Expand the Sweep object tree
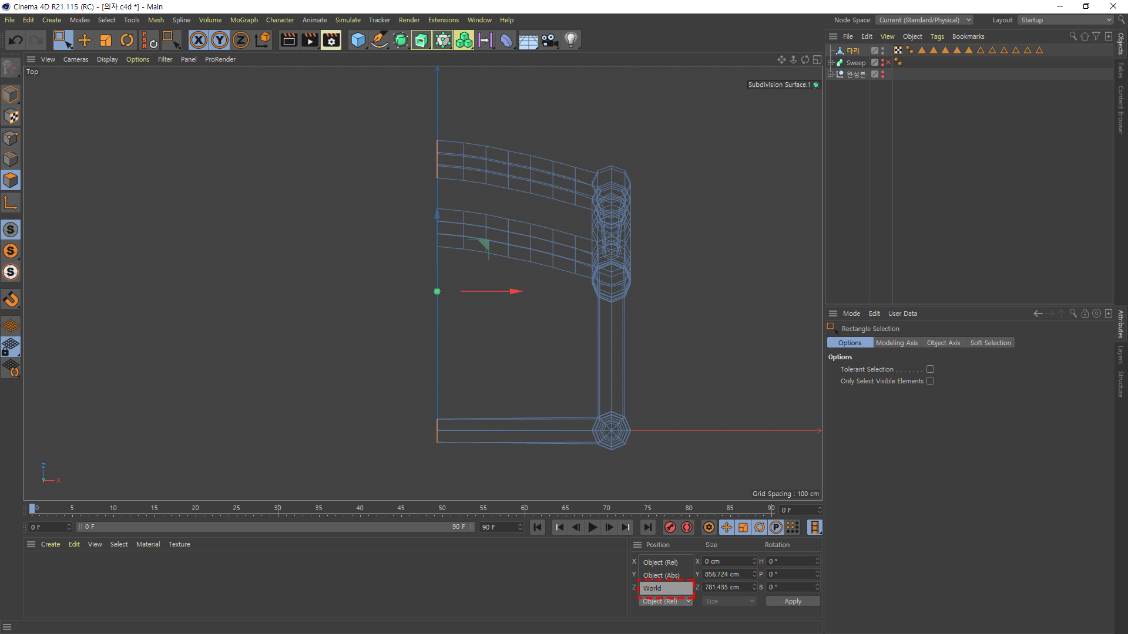 [831, 62]
